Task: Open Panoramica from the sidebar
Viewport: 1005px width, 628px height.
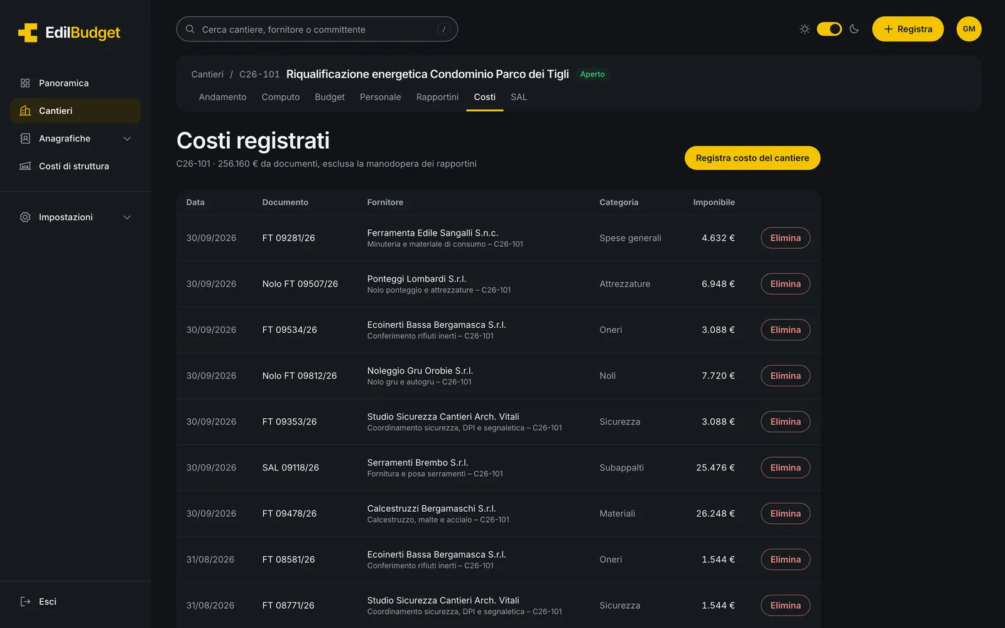Action: [75, 83]
